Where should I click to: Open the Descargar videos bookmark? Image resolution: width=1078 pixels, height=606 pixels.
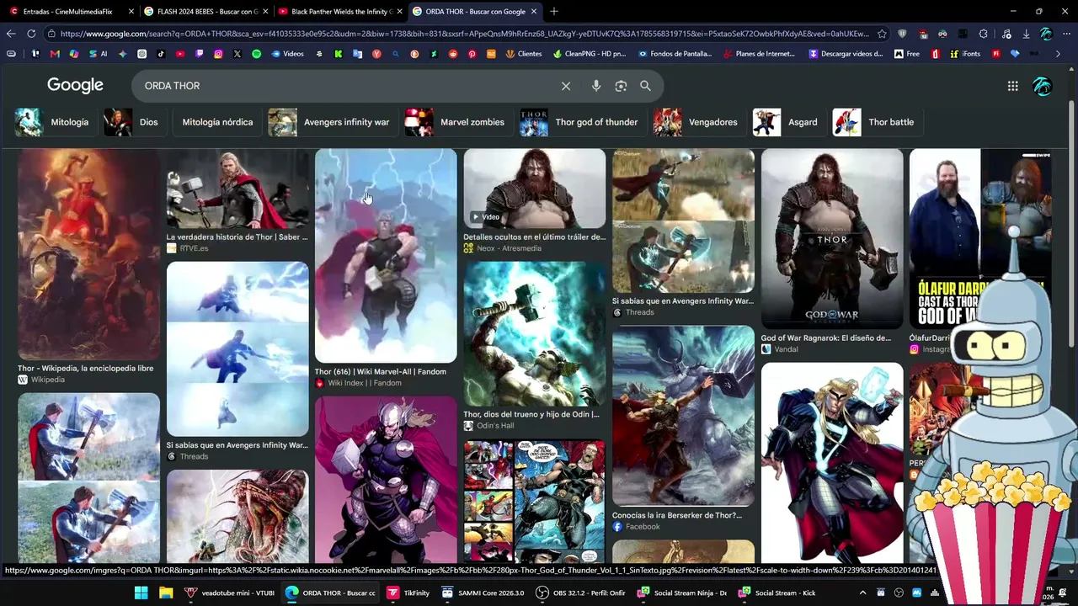846,54
